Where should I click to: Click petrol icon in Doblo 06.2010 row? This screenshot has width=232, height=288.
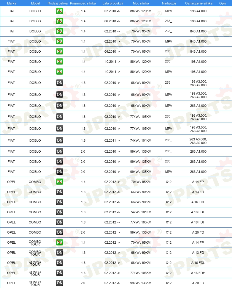coord(60,21)
